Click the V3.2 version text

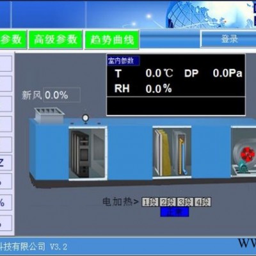point(59,247)
